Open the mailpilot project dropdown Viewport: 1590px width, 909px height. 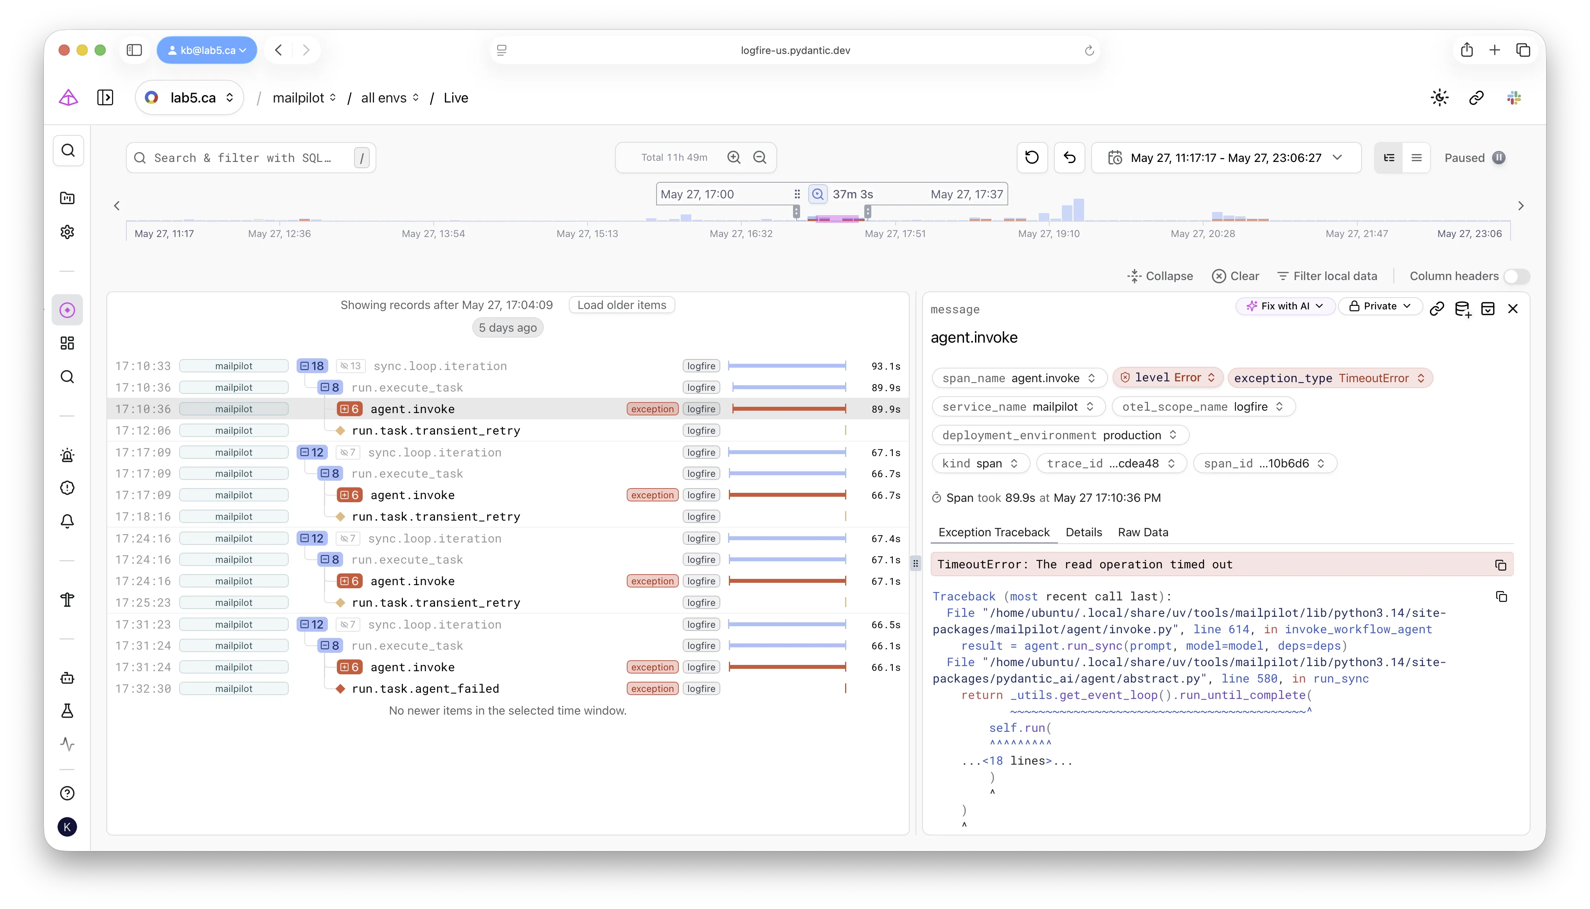pos(304,97)
